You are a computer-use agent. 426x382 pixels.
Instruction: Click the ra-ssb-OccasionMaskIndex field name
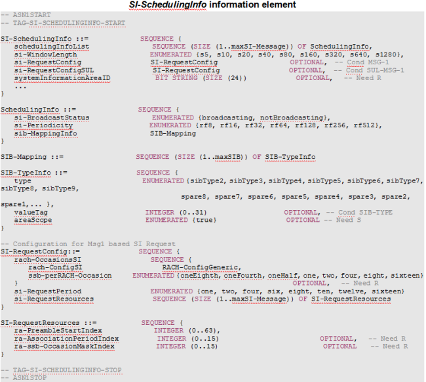[x=64, y=347]
